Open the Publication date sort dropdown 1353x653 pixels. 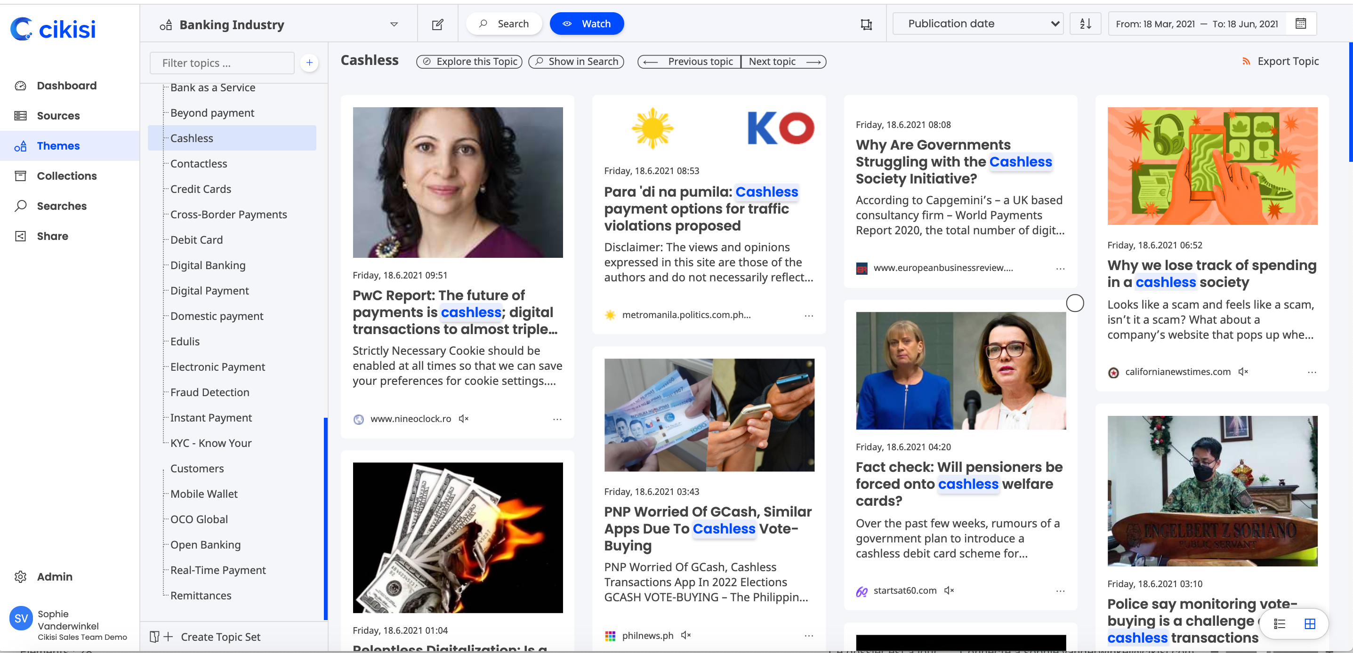coord(977,24)
